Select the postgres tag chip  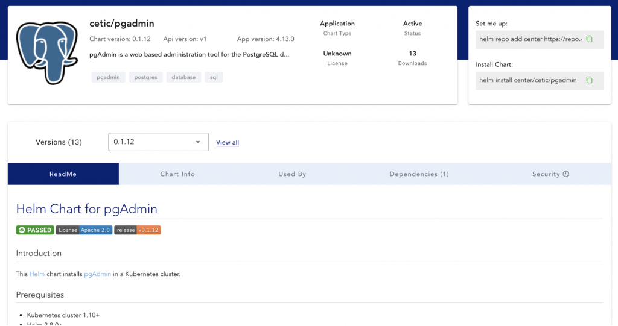coord(146,77)
